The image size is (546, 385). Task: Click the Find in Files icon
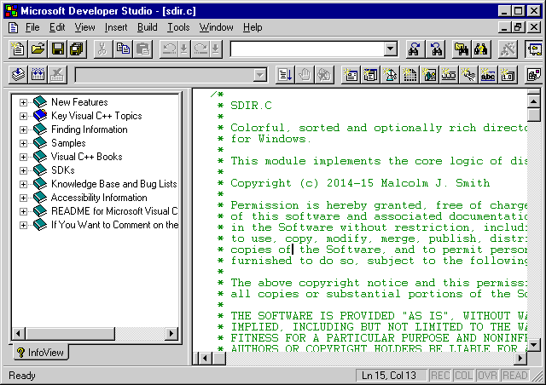[x=462, y=49]
